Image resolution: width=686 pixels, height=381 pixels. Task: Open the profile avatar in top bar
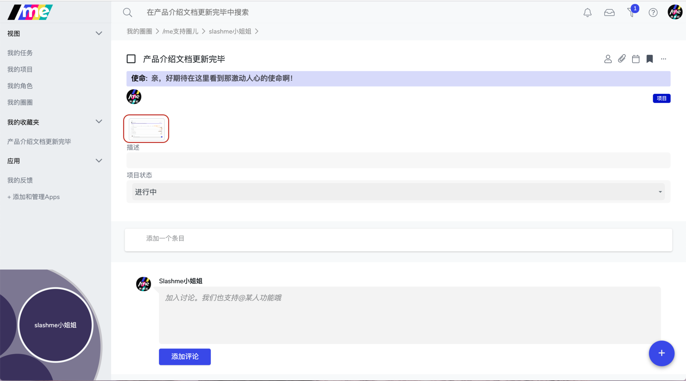(x=675, y=12)
